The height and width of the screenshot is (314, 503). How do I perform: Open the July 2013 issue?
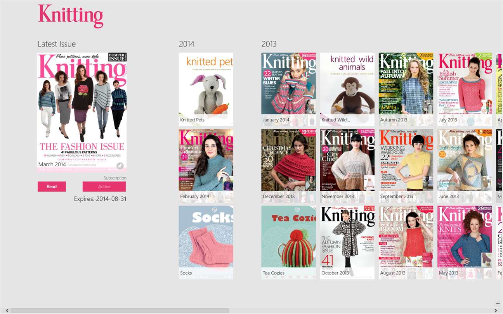pos(465,89)
